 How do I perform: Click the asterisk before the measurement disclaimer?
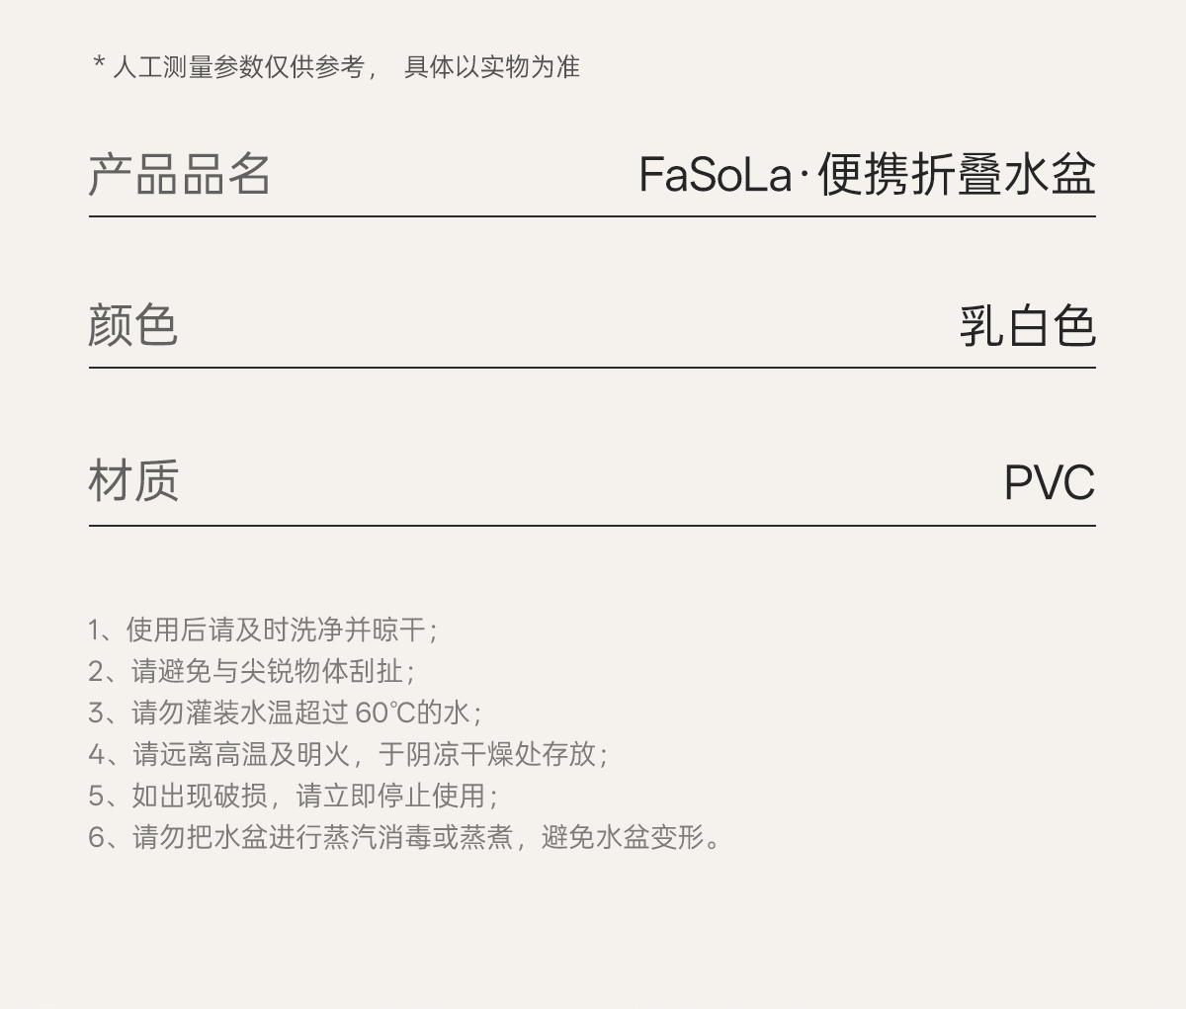tap(99, 65)
